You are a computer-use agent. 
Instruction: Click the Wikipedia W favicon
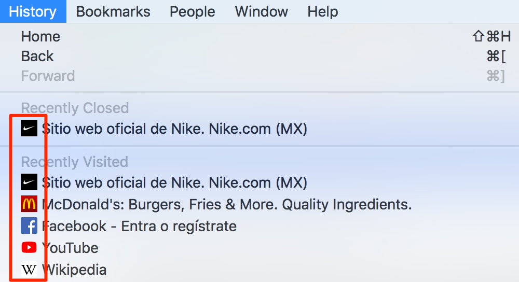coord(29,270)
